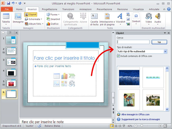The height and width of the screenshot is (129, 172).
Task: Switch to the Transizioni tab
Action: (68, 9)
